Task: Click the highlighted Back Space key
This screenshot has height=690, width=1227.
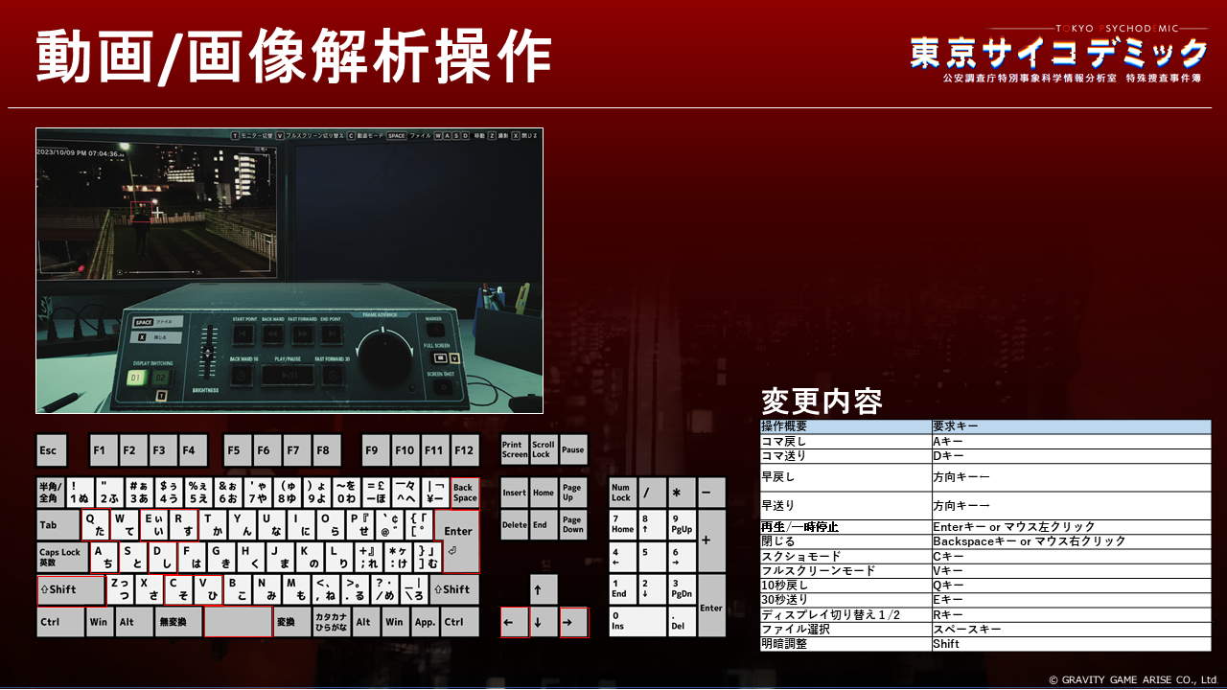Action: click(x=465, y=493)
